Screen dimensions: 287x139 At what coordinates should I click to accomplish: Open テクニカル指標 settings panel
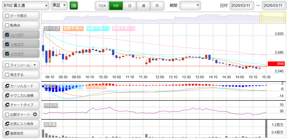pyautogui.click(x=21, y=95)
